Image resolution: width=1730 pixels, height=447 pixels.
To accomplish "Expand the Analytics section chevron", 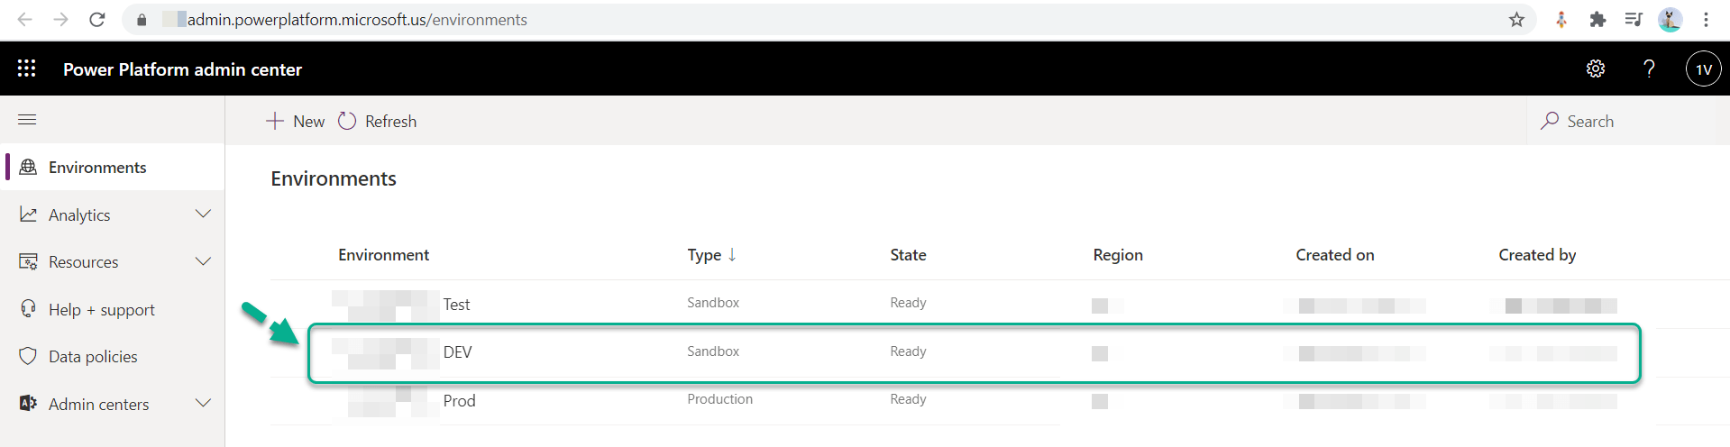I will (x=203, y=214).
